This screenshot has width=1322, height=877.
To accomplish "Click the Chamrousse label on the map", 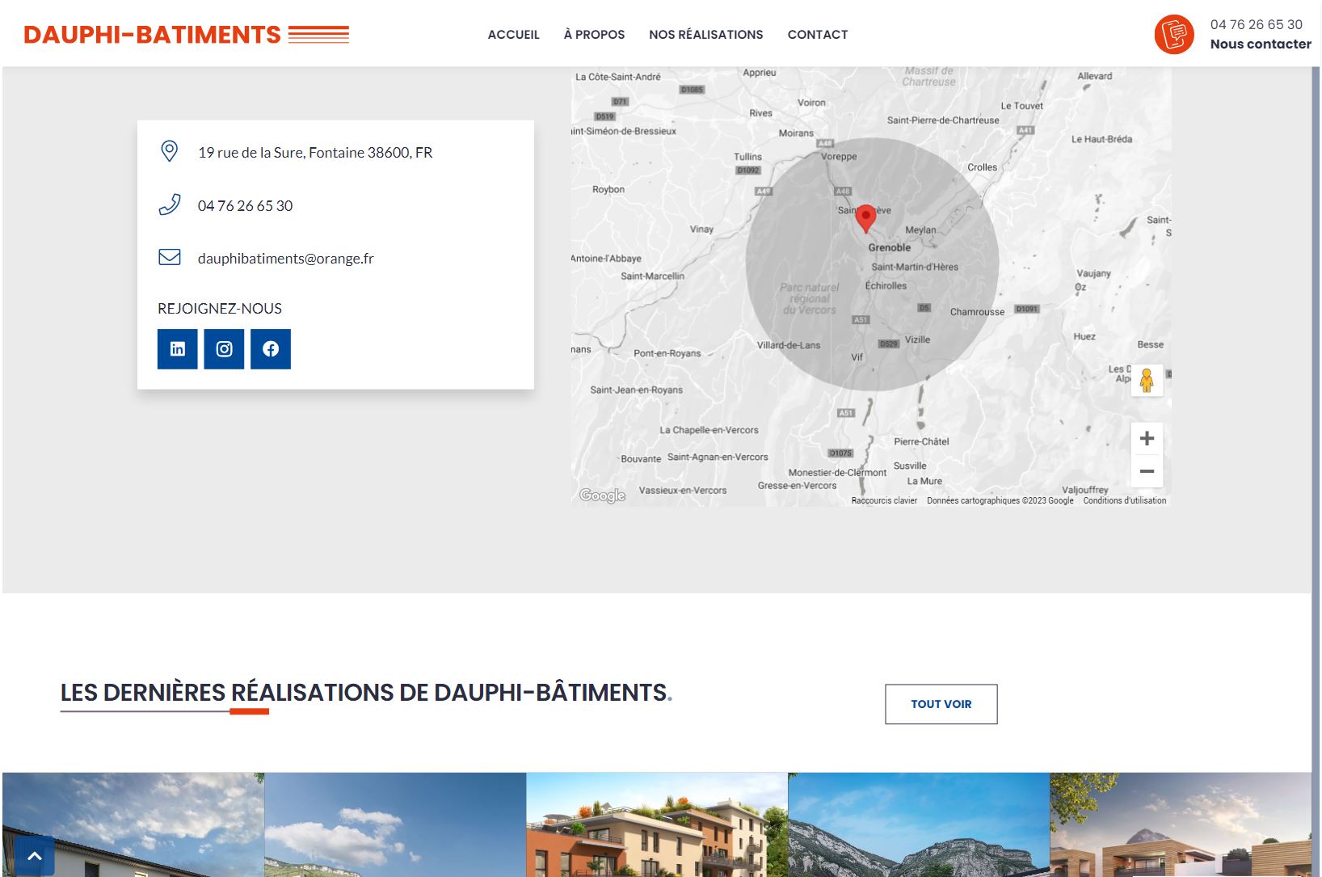I will [977, 312].
